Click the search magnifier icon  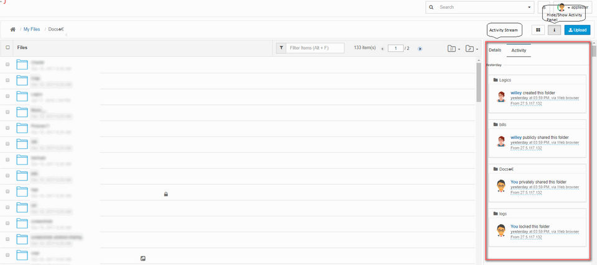tap(431, 7)
